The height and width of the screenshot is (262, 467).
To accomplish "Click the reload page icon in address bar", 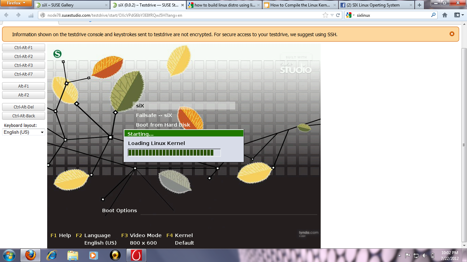I will click(x=338, y=15).
